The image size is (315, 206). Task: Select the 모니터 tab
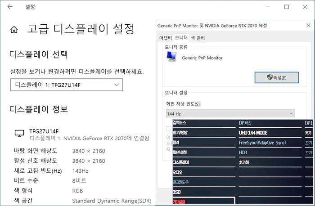pyautogui.click(x=181, y=37)
